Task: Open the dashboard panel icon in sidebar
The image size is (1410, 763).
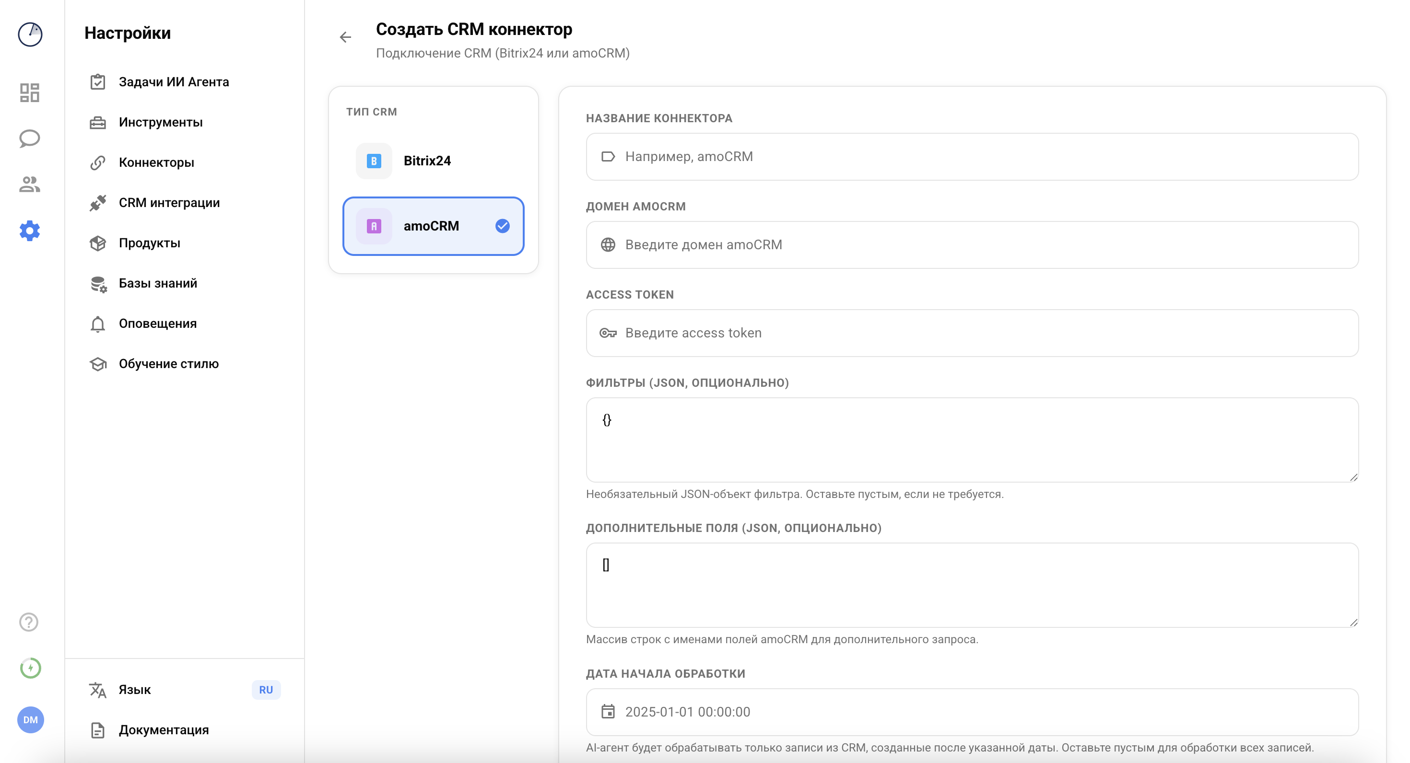Action: (30, 92)
